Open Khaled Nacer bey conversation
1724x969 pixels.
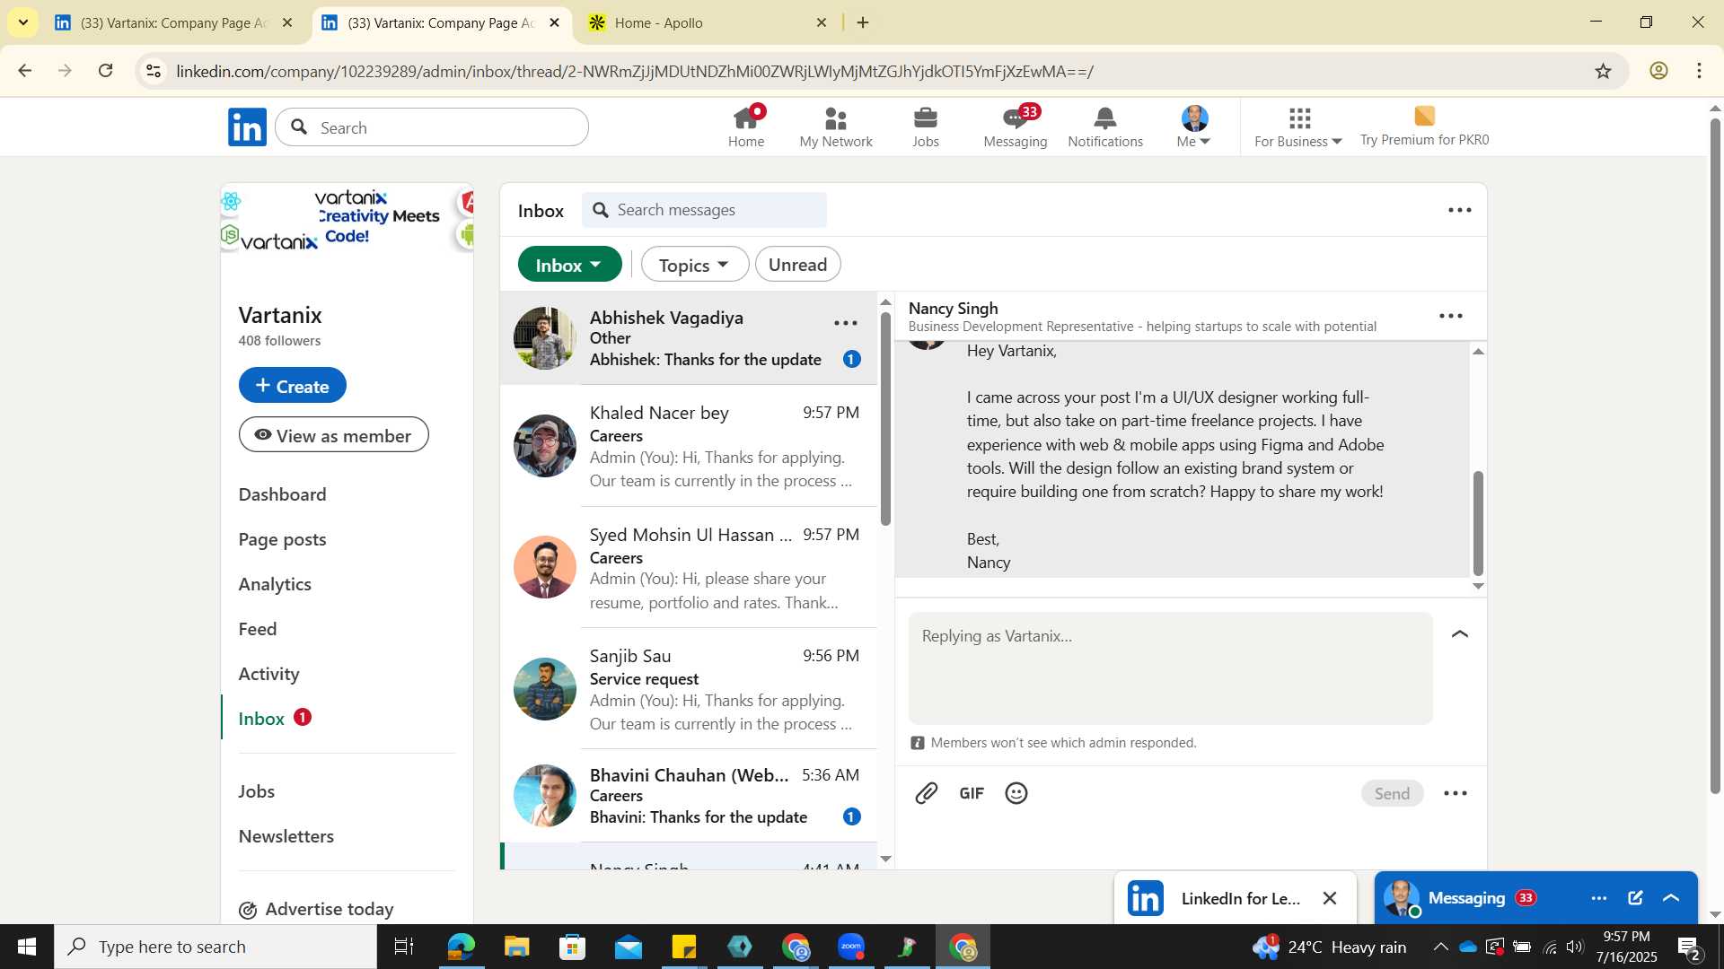689,446
